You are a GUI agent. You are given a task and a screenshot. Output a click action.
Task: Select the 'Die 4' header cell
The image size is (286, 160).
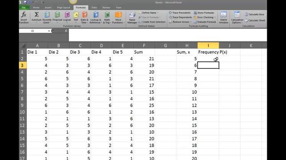tap(101, 52)
